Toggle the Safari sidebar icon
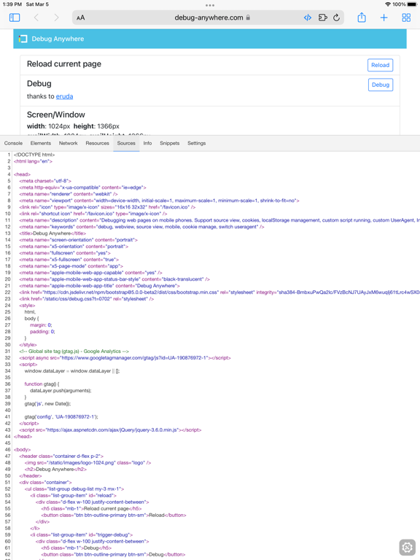 point(15,17)
